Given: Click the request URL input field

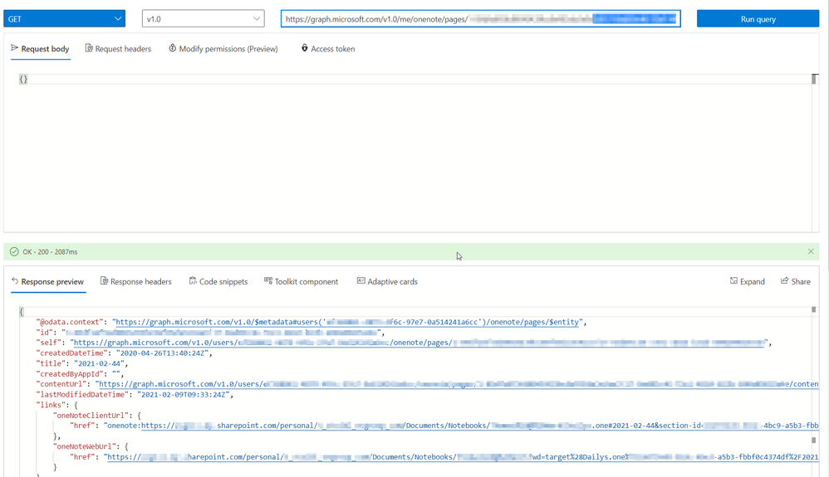Looking at the screenshot, I should 481,18.
